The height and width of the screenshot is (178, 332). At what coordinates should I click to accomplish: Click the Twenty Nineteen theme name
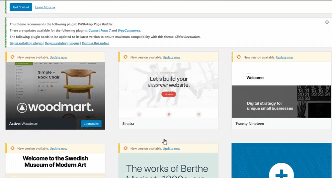(x=250, y=124)
